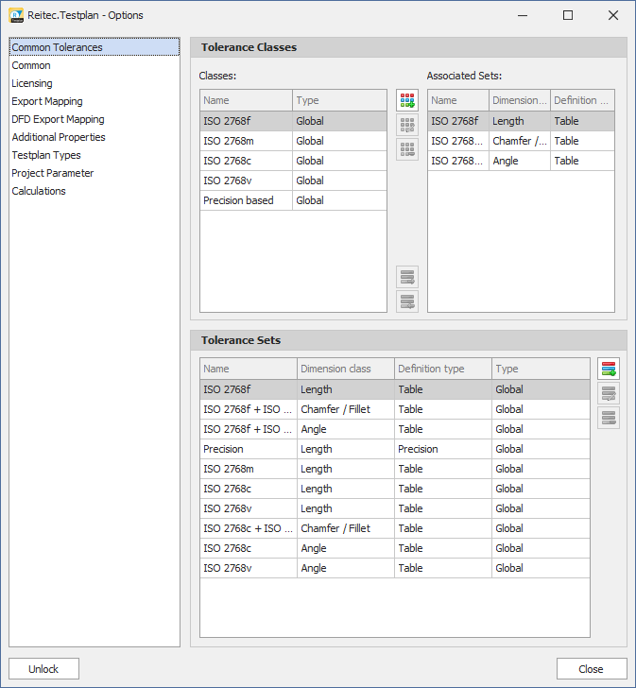Select Export Mapping in the sidebar
Image resolution: width=636 pixels, height=688 pixels.
(47, 101)
